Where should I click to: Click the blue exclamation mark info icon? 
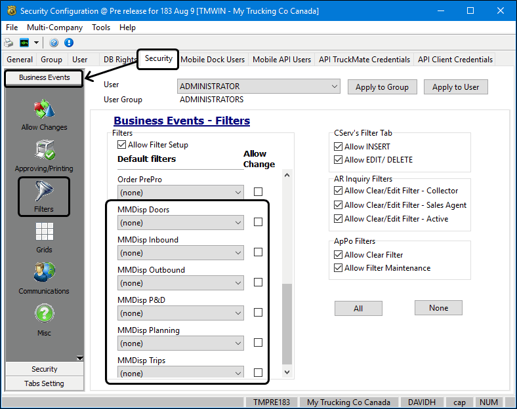point(68,43)
